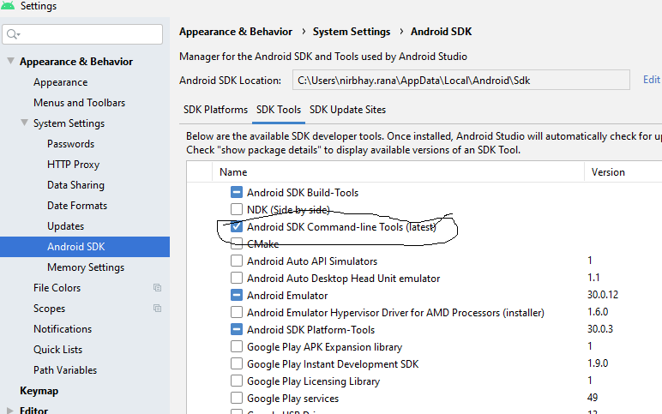Check Android Emulator Hypervisor Driver for AMD
Image resolution: width=662 pixels, height=414 pixels.
coord(237,312)
